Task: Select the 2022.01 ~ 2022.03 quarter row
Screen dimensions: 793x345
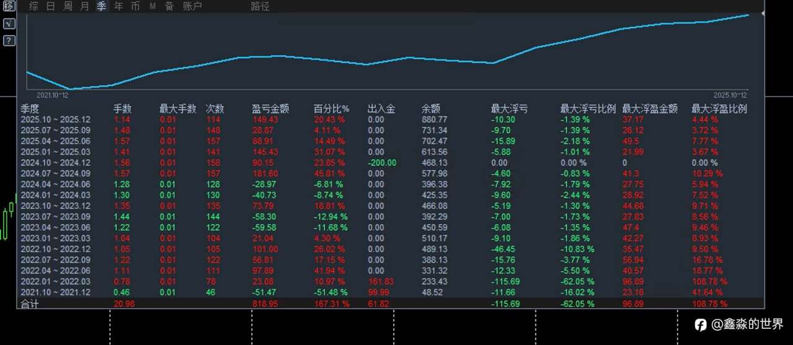Action: coord(390,281)
